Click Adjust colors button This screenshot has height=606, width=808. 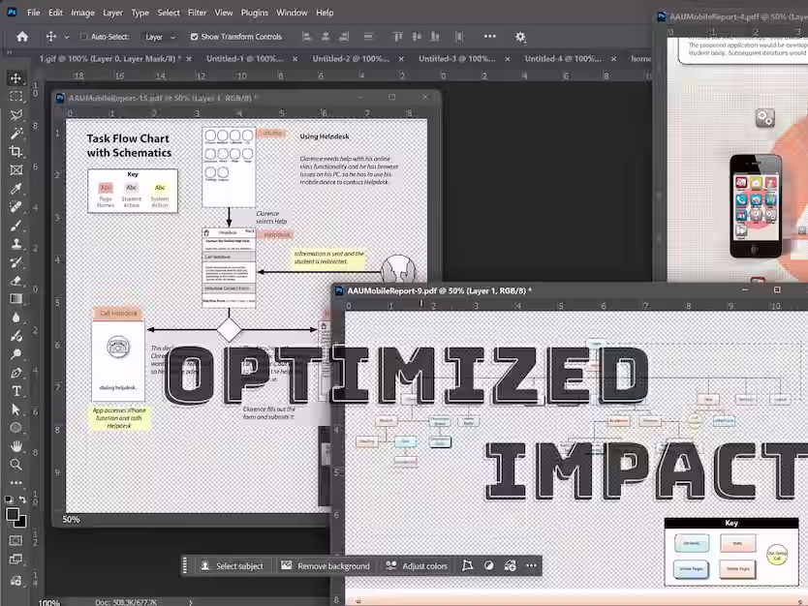coord(417,566)
